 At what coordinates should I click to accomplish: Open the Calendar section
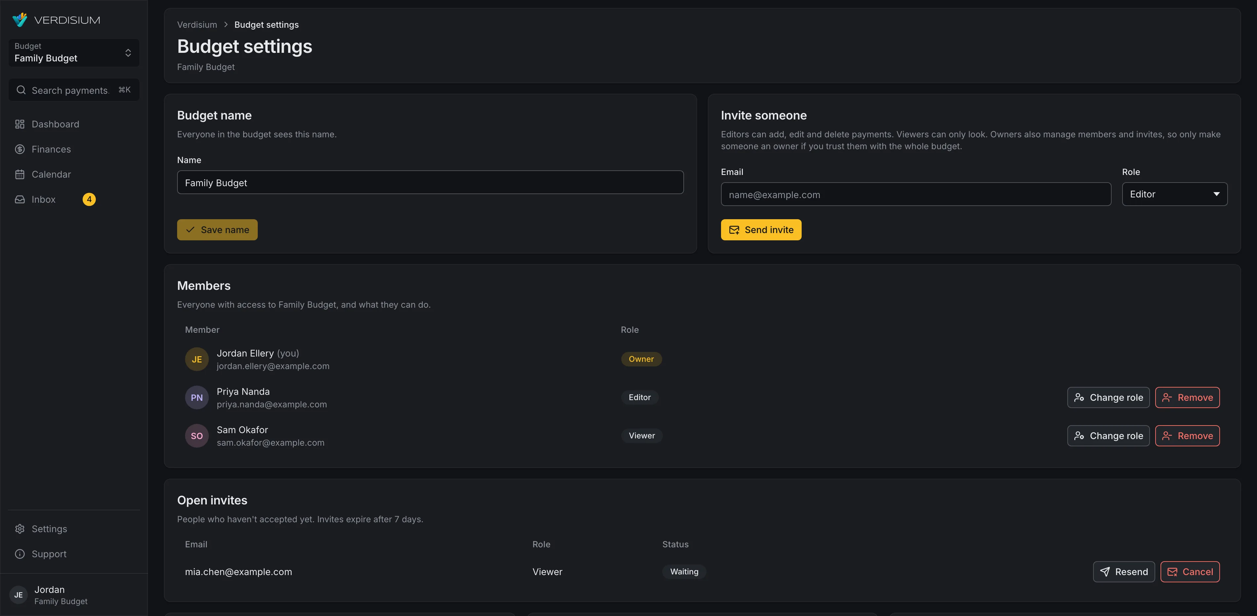coord(74,175)
